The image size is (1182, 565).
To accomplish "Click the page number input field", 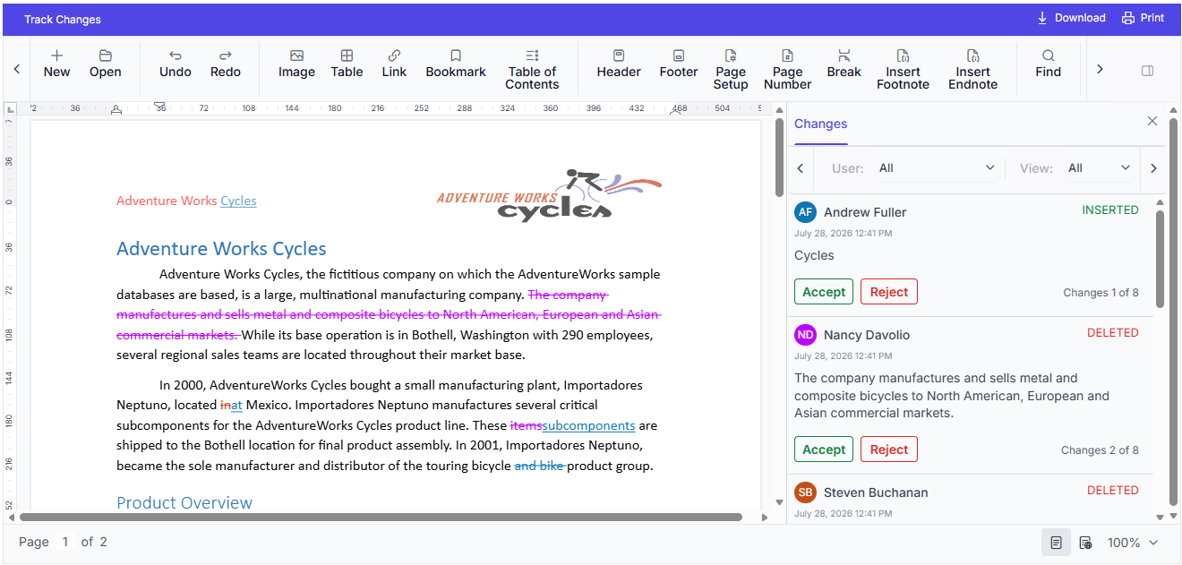I will (x=64, y=542).
